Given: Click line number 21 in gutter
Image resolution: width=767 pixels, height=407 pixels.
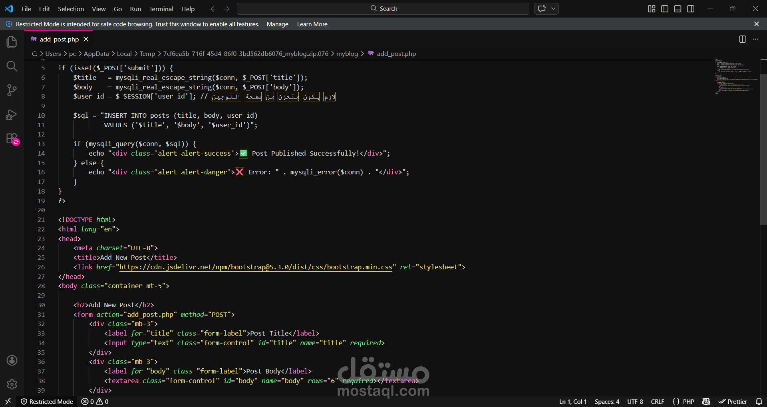Looking at the screenshot, I should coord(41,219).
